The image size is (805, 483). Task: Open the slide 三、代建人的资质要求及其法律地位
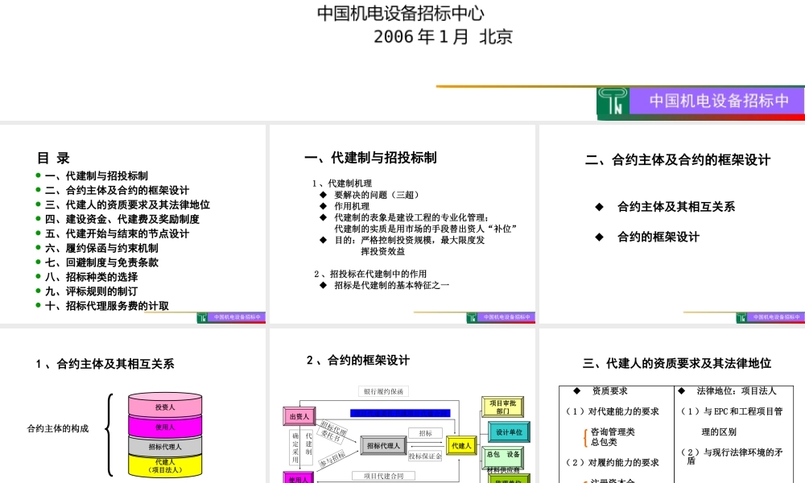[672, 406]
